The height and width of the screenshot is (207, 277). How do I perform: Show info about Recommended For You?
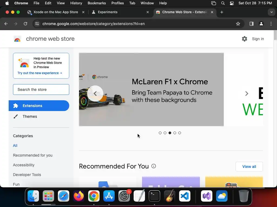154,166
